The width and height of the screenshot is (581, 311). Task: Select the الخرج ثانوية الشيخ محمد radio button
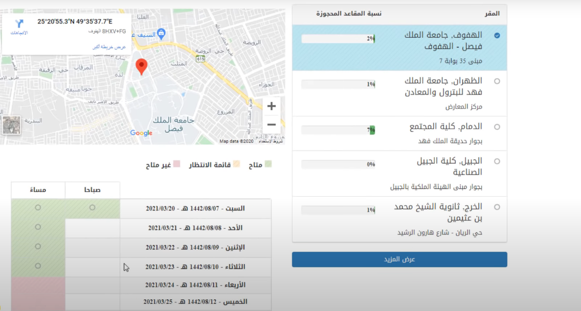497,207
